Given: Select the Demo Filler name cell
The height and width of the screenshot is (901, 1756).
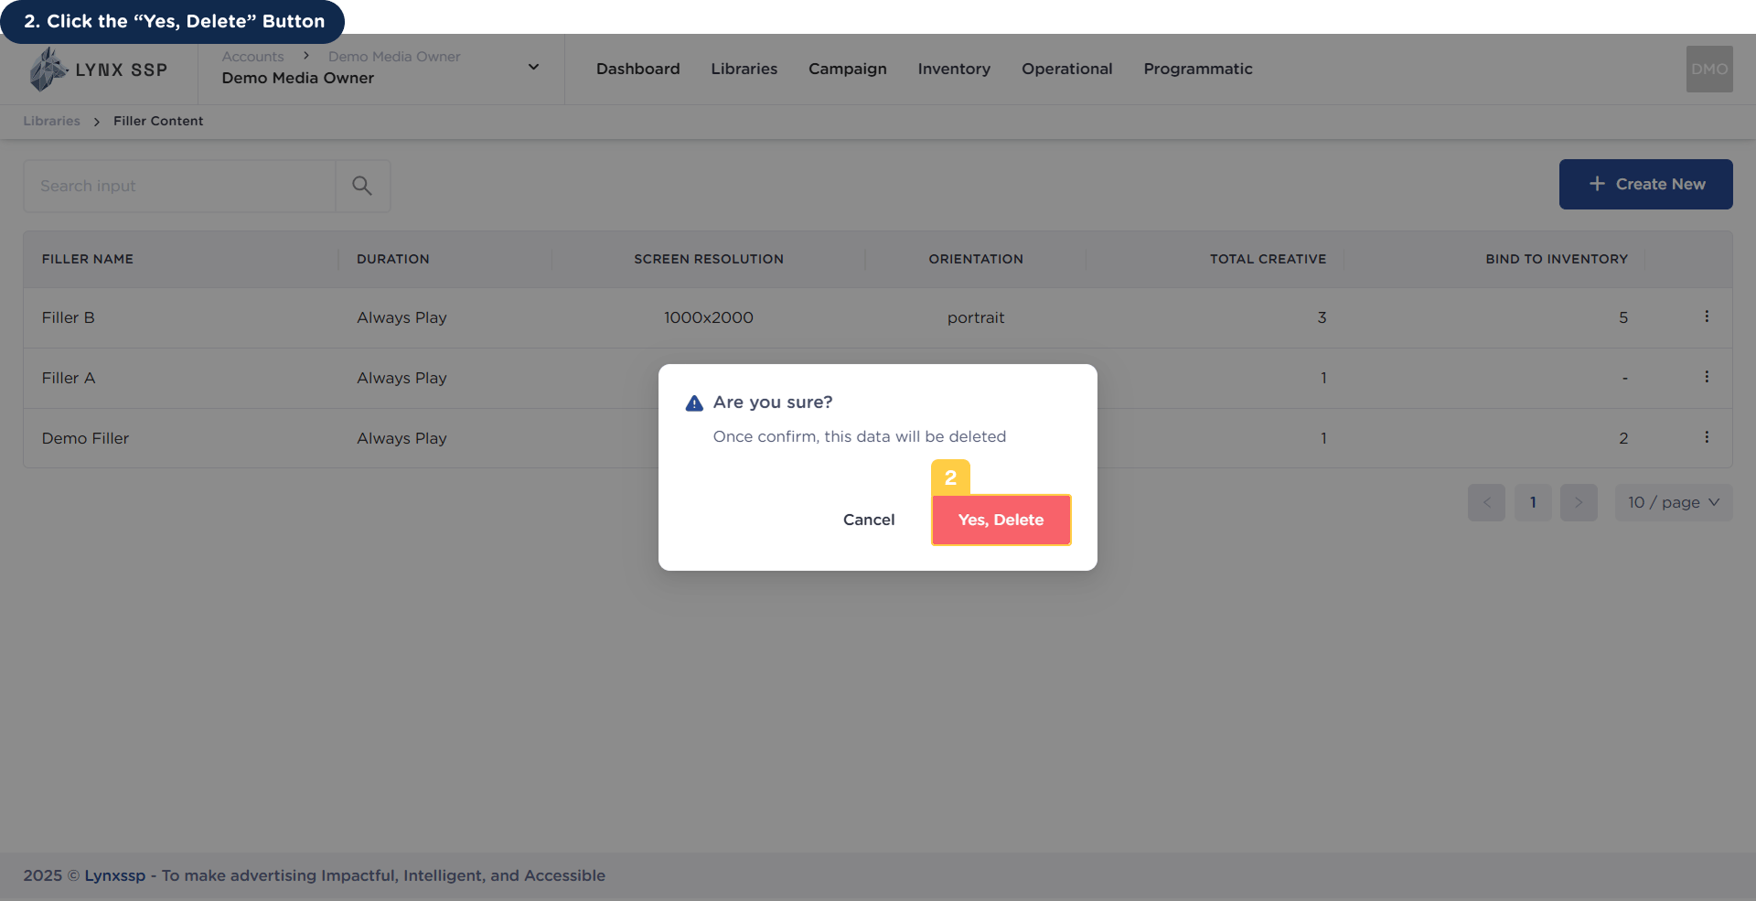Looking at the screenshot, I should 85,438.
